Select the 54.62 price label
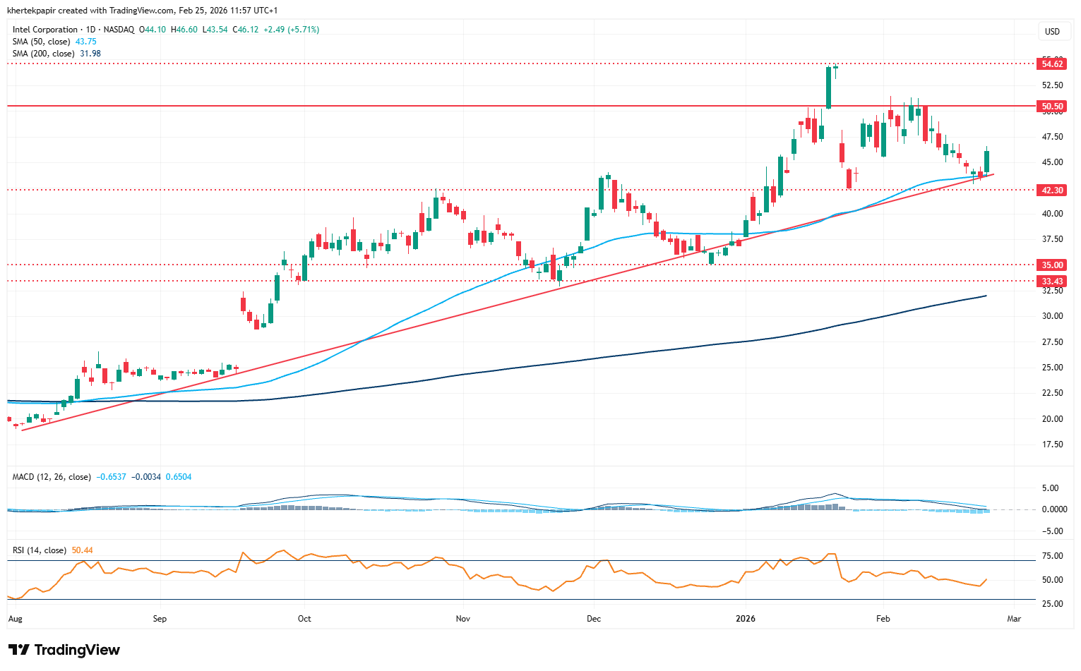Image resolution: width=1081 pixels, height=671 pixels. point(1051,64)
